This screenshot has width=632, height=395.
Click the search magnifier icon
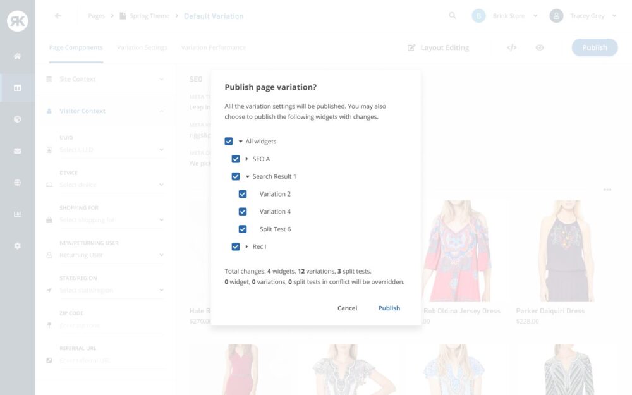point(453,16)
